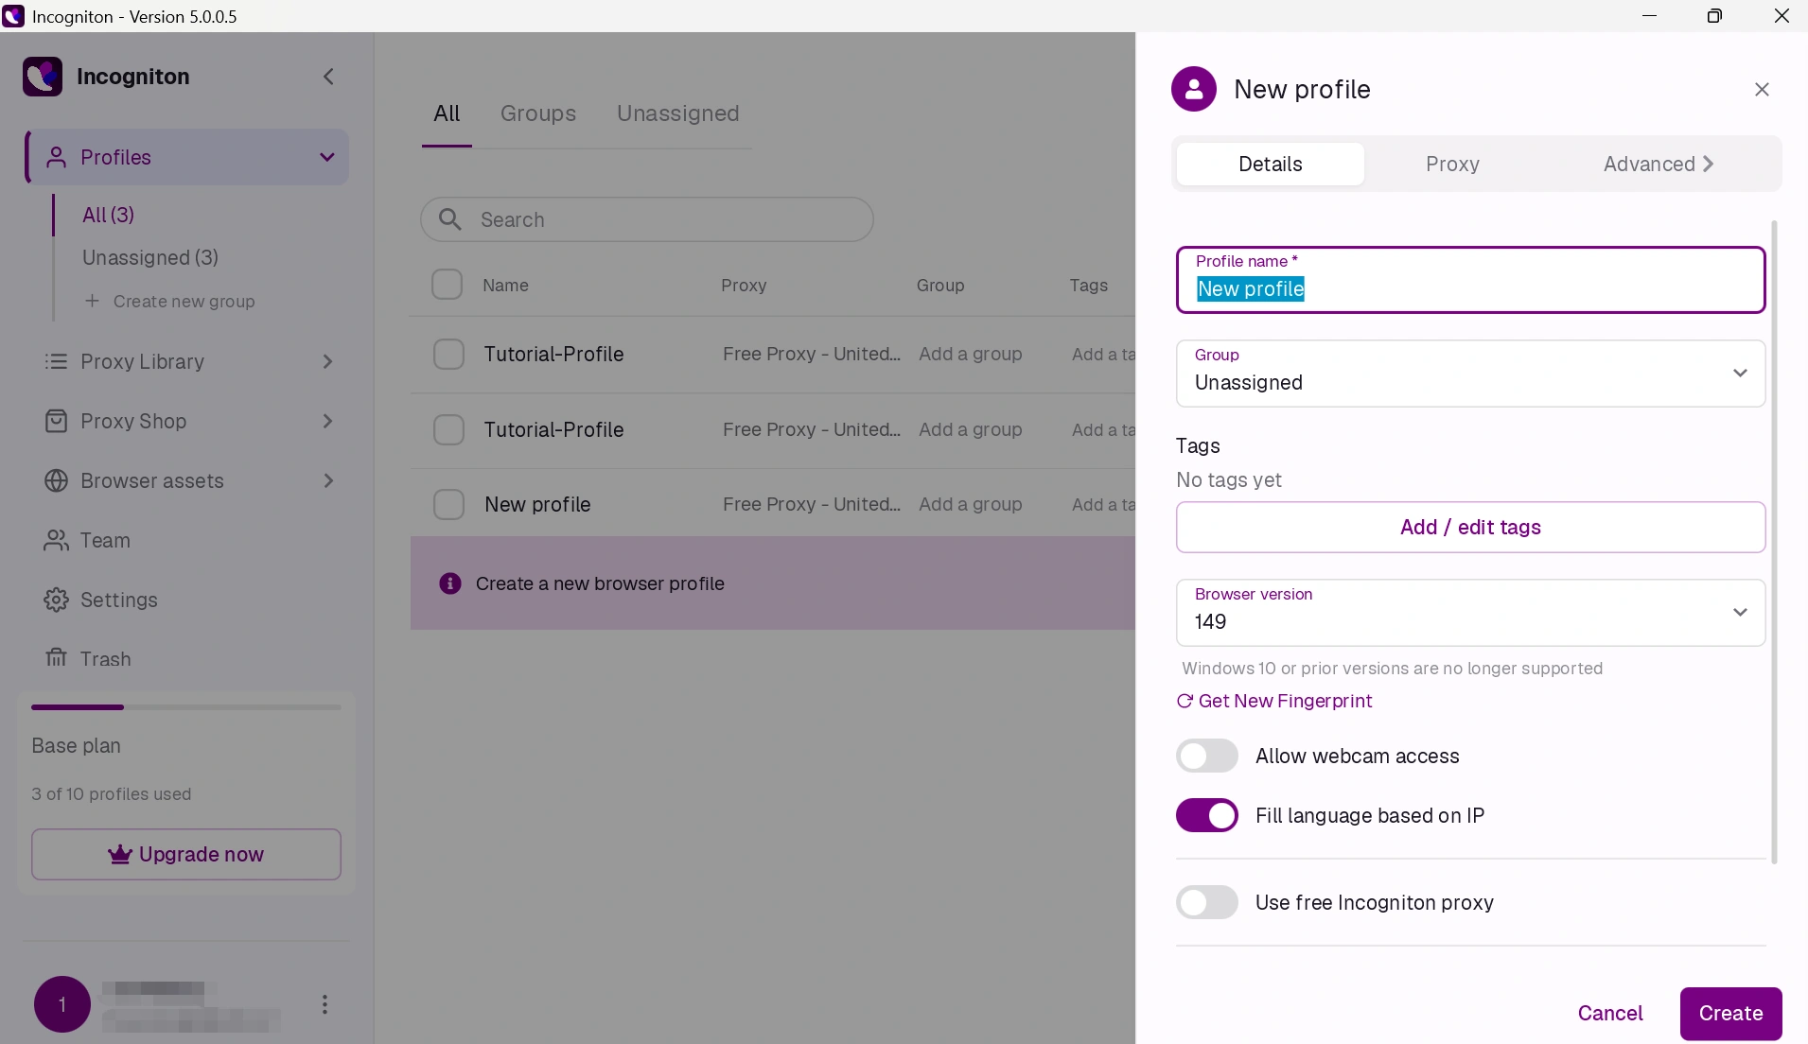The image size is (1808, 1044).
Task: Close the New profile panel
Action: point(1762,90)
